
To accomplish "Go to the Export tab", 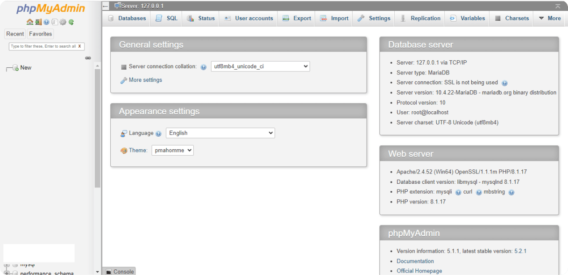I will (x=297, y=18).
